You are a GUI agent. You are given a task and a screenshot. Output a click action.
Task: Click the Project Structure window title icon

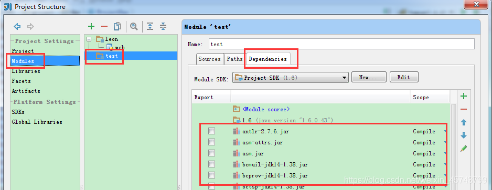[7, 6]
